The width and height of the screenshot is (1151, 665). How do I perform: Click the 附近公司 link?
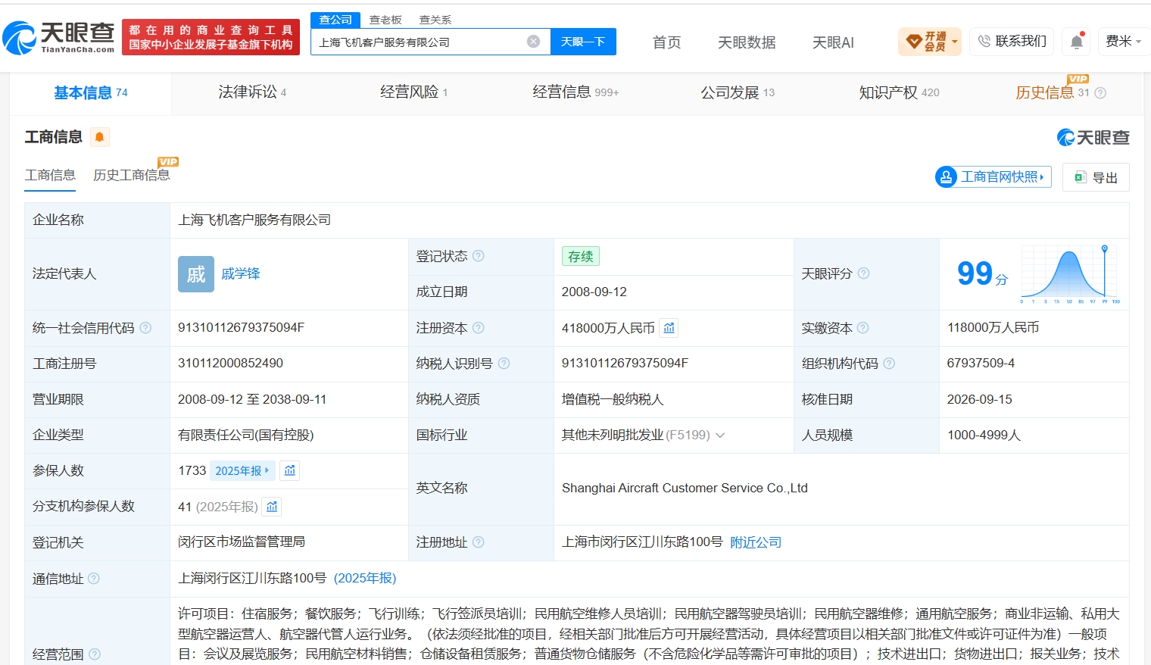[x=756, y=542]
